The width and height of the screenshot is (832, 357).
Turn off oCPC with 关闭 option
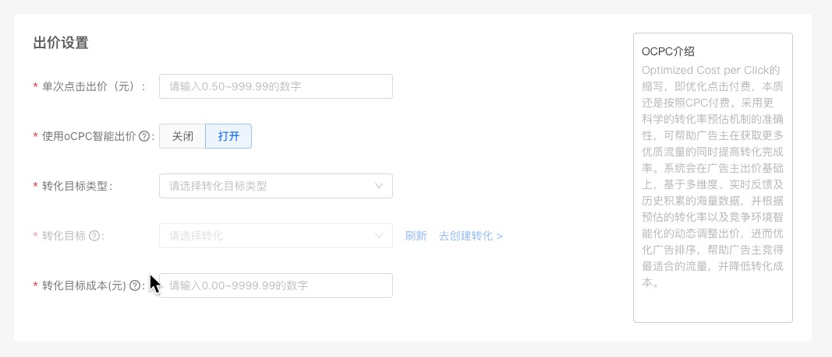182,136
